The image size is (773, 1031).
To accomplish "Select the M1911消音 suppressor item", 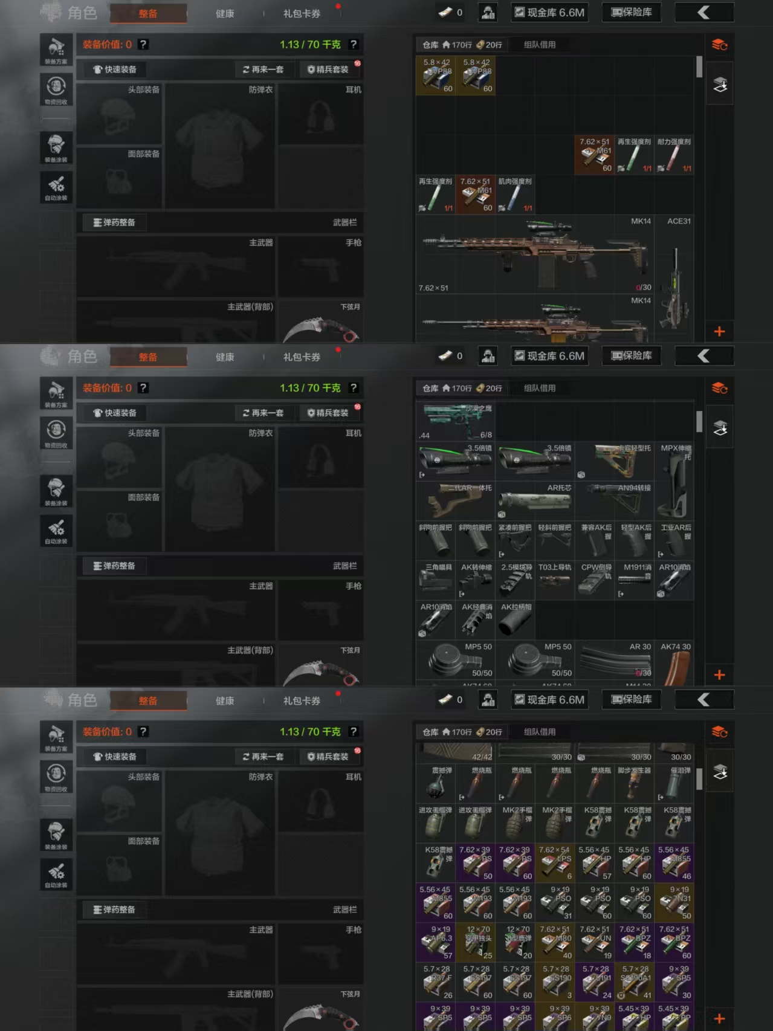I will pyautogui.click(x=635, y=581).
